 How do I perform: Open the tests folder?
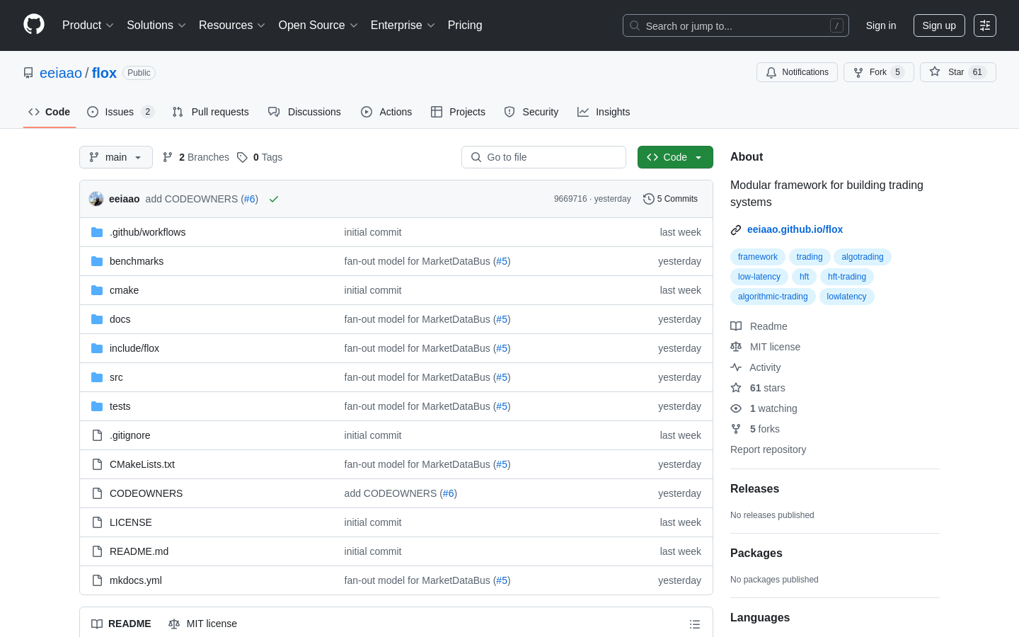coord(120,406)
